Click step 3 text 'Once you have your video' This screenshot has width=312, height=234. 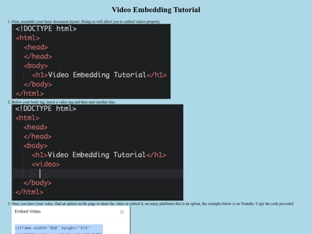pyautogui.click(x=32, y=203)
